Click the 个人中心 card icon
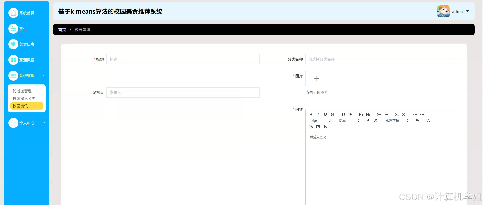The width and height of the screenshot is (483, 205). [x=13, y=123]
